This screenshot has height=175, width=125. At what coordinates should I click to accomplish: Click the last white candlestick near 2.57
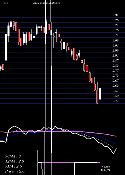pos(100,94)
